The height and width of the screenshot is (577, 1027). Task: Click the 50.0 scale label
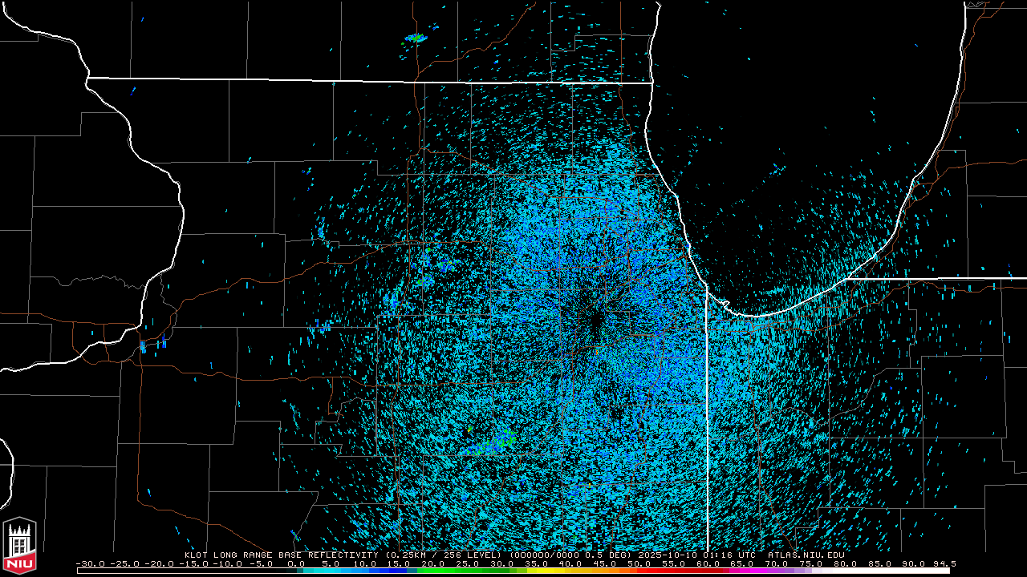[x=639, y=564]
